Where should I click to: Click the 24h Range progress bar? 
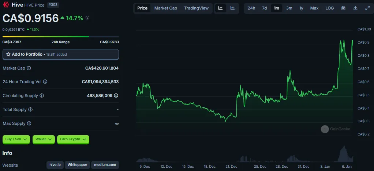[61, 37]
